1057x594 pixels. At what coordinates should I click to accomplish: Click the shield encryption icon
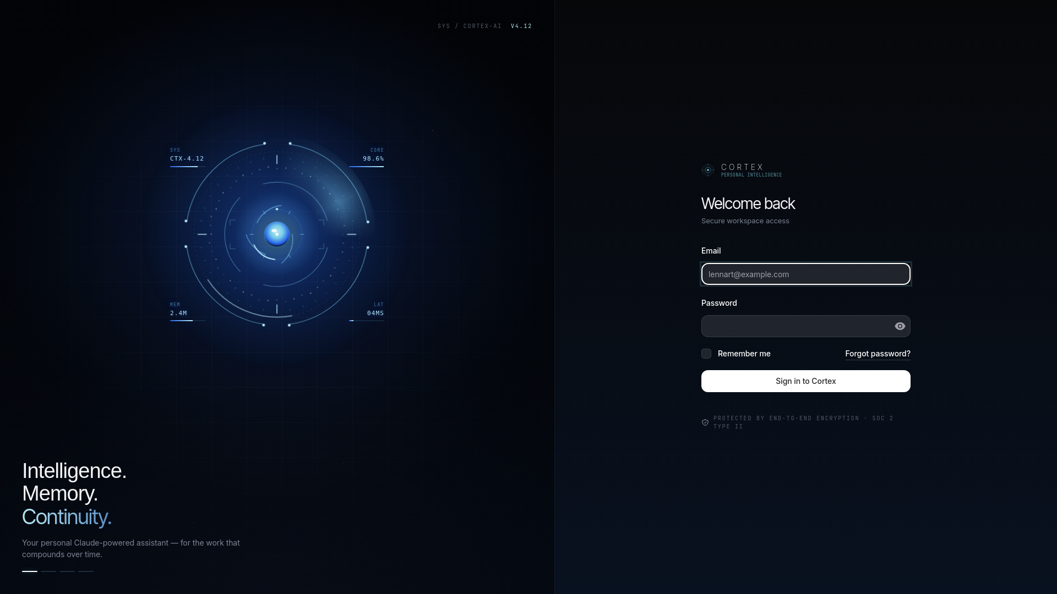click(705, 422)
